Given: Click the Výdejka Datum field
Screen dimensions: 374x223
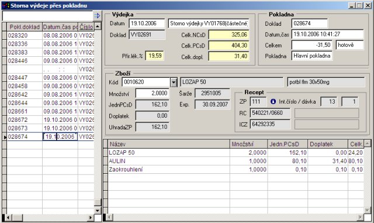Looking at the screenshot, I should click(x=147, y=23).
